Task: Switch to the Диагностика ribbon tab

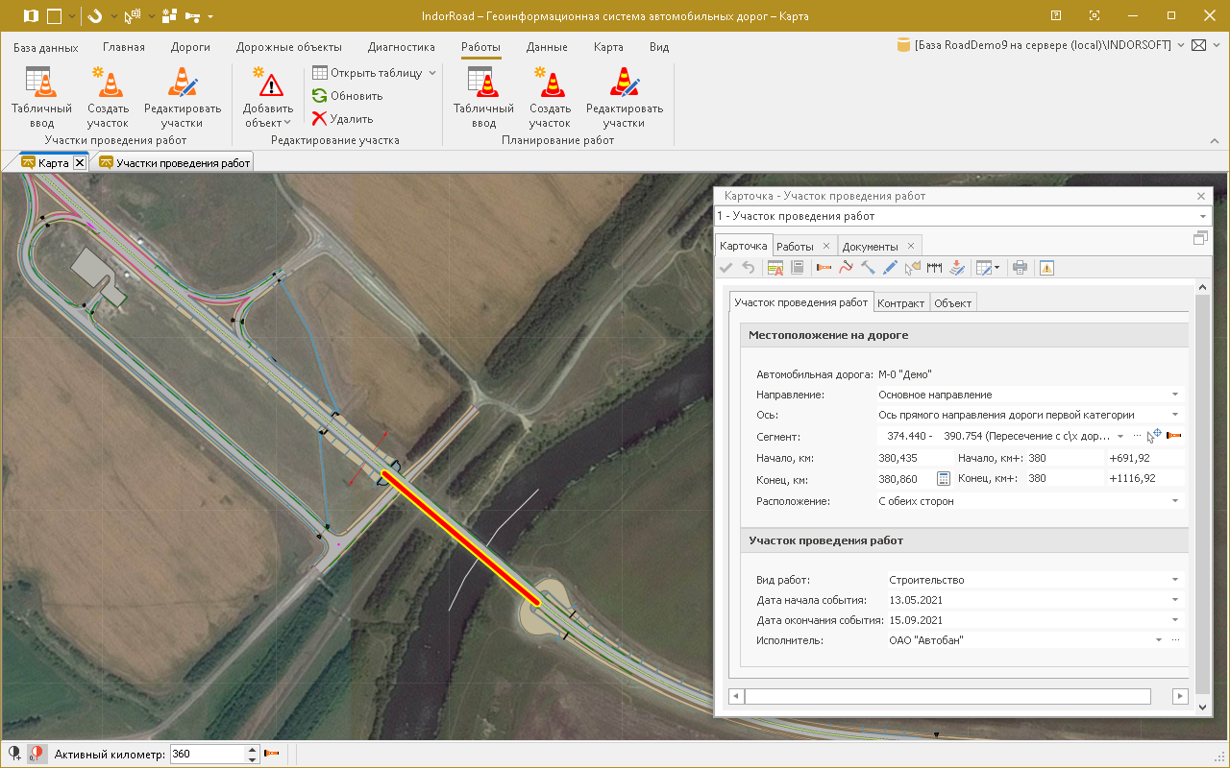Action: pyautogui.click(x=401, y=47)
